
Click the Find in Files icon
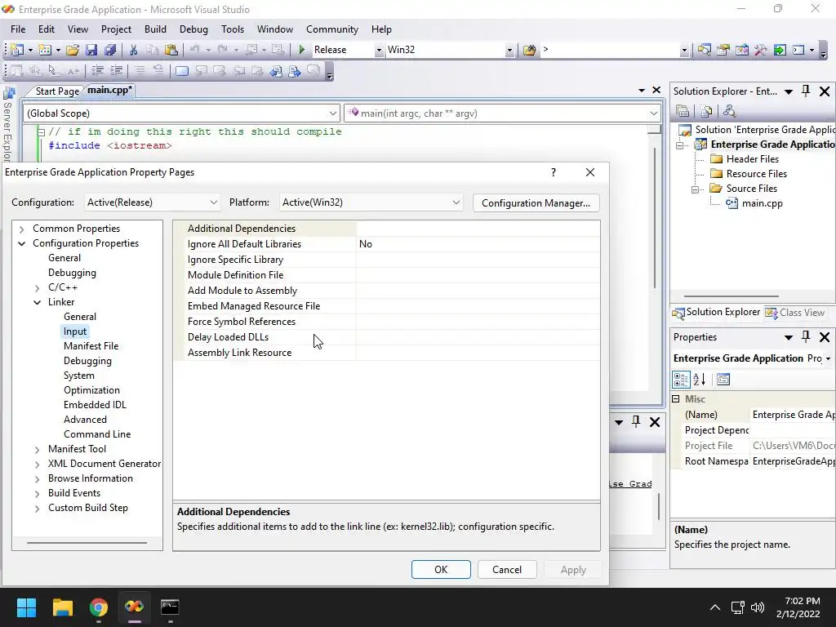pos(529,50)
